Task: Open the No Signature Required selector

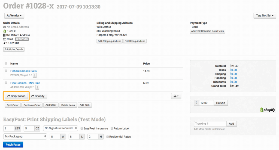Action: pos(60,128)
